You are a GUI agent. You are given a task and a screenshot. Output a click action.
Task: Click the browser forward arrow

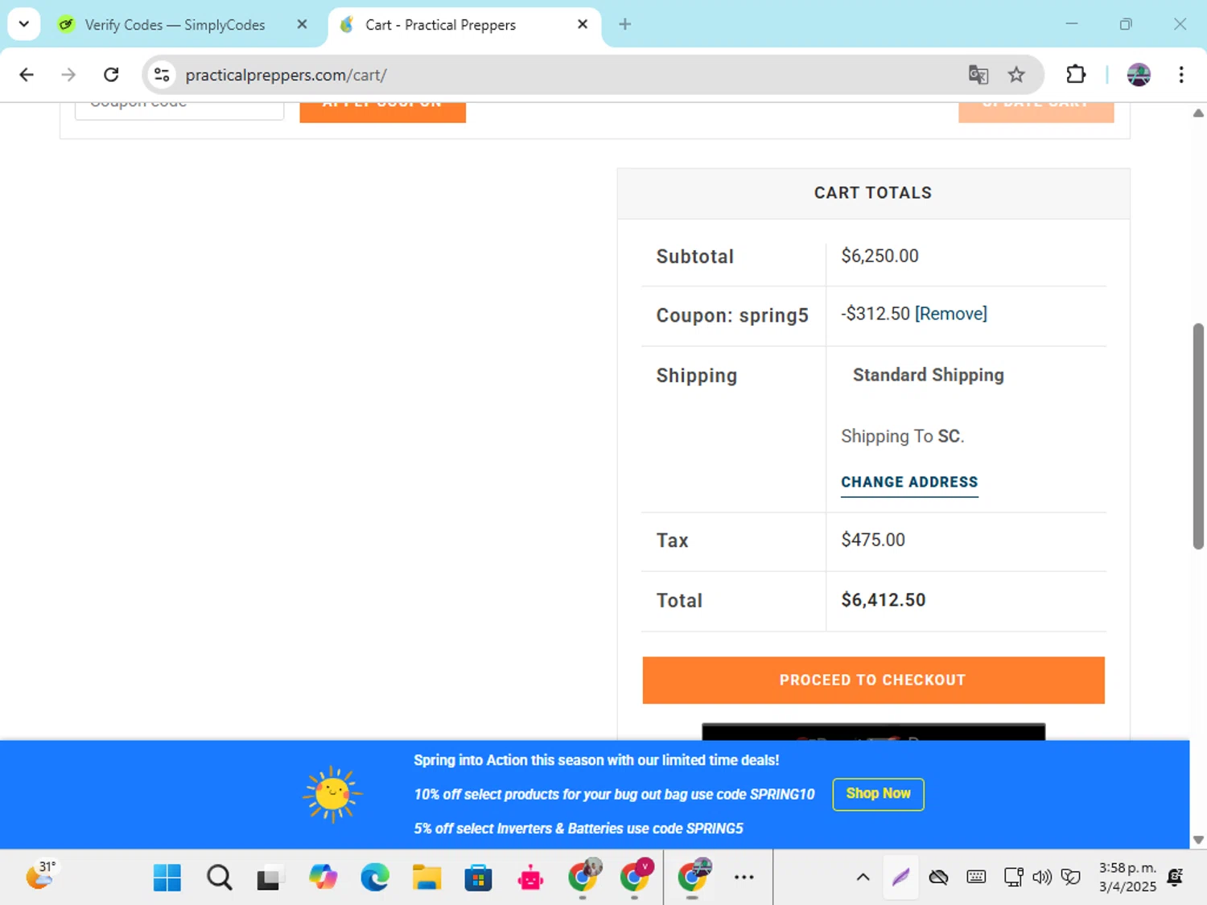point(68,75)
